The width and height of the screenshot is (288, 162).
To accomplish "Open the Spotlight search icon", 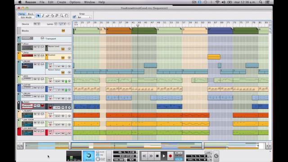I will [x=261, y=2].
